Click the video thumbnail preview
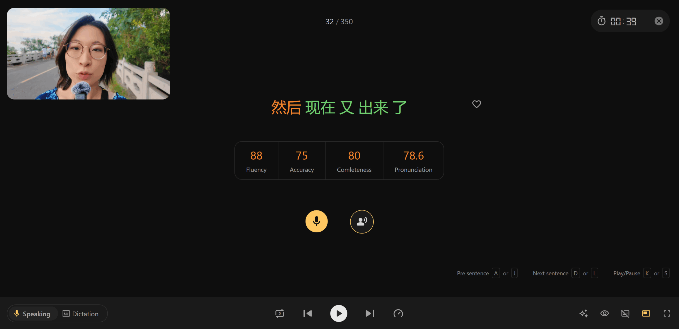Viewport: 679px width, 329px height. click(x=88, y=53)
